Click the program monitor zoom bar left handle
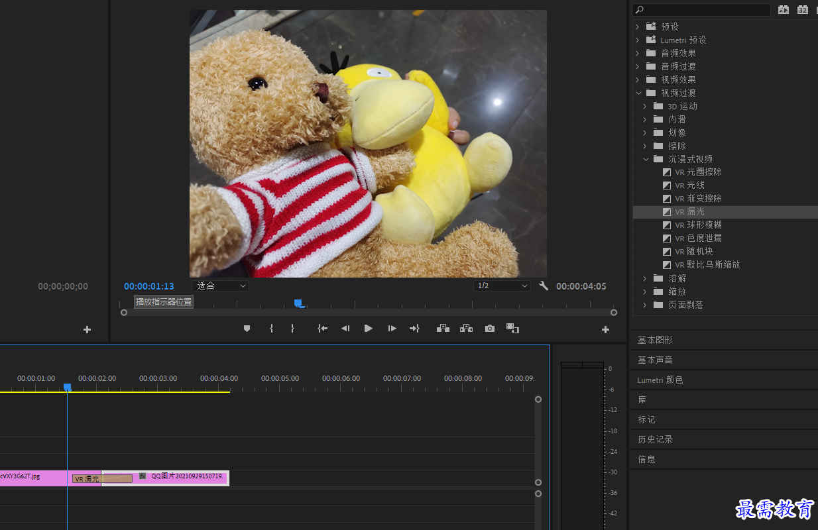Screen dimensions: 818x530 click(124, 312)
